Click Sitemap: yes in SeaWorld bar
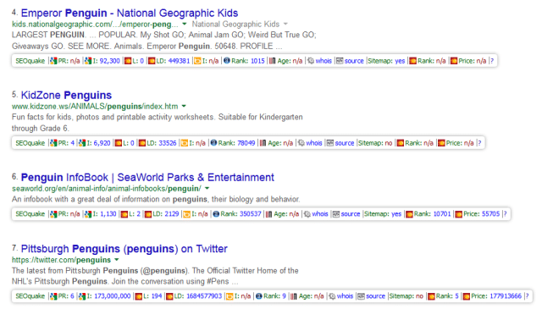Viewport: 542px width, 309px height. point(383,214)
